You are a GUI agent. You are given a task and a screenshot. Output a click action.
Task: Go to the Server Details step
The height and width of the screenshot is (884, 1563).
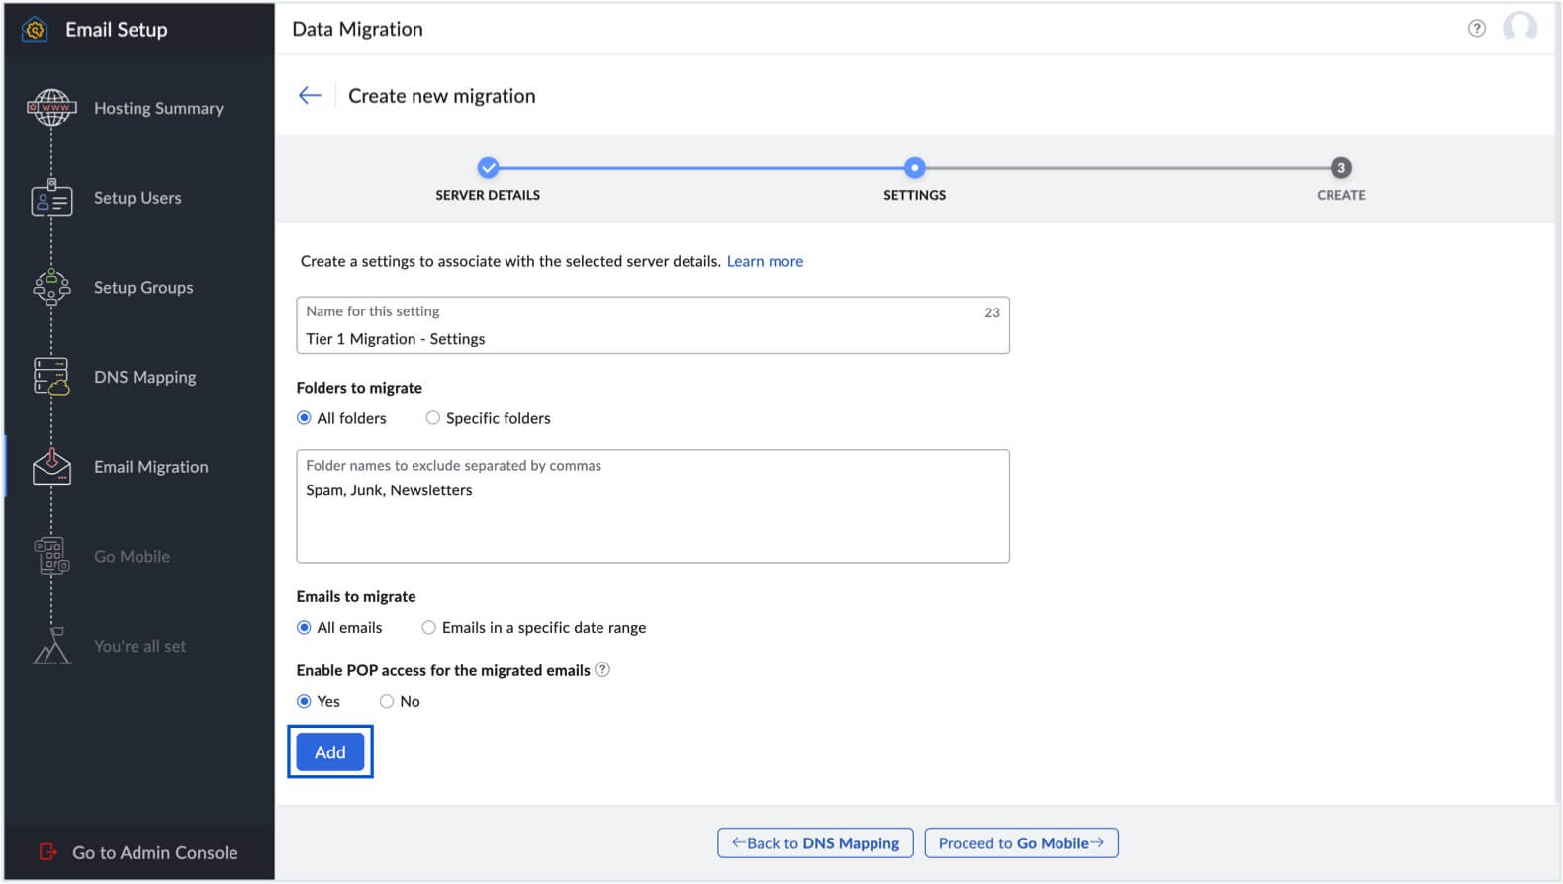488,168
